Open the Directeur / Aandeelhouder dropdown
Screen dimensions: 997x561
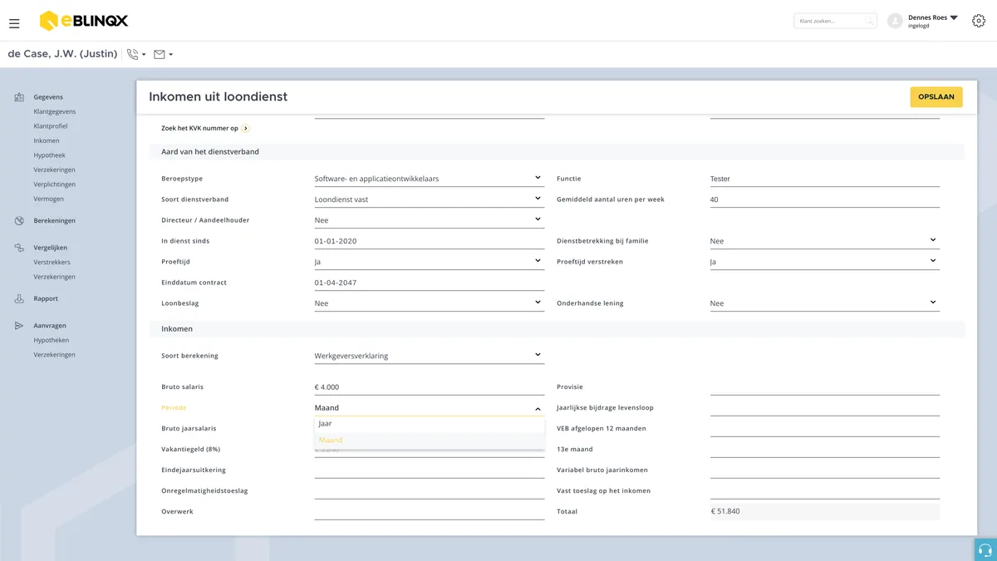tap(430, 220)
